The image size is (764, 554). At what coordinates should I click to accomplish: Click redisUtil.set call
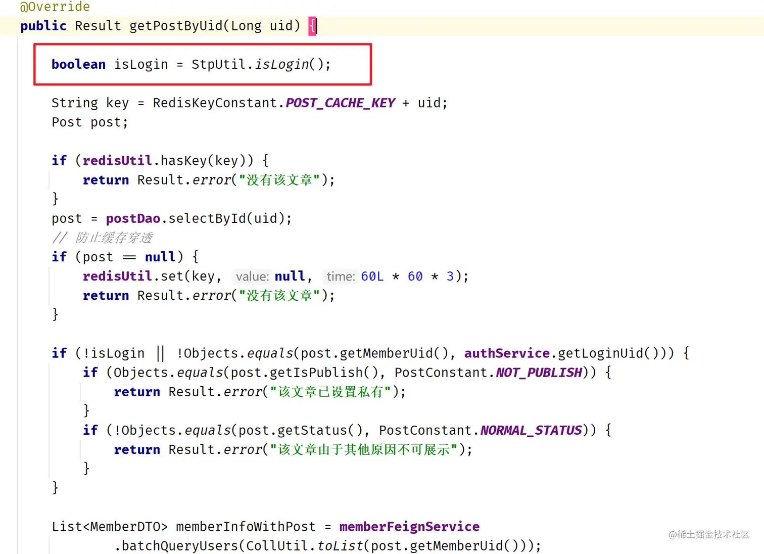[x=133, y=276]
